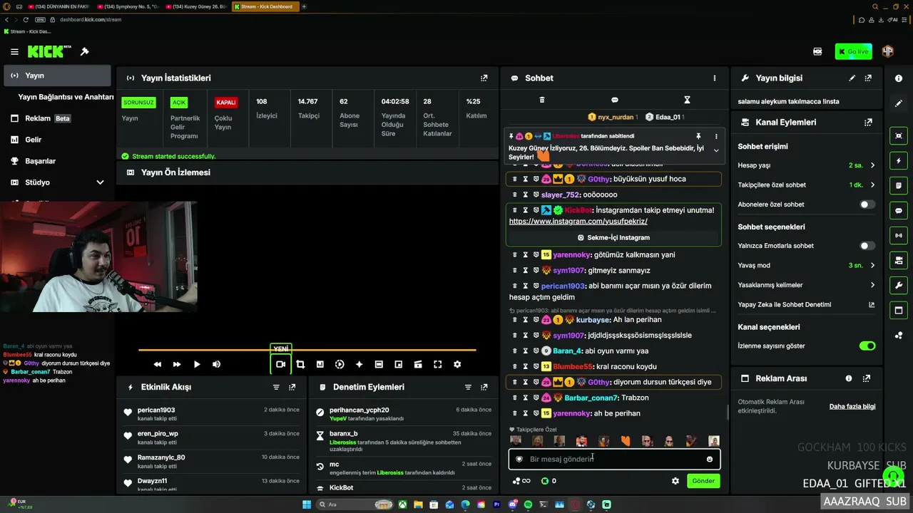Edit Yayın bilgisi with pencil icon
This screenshot has height=513, width=913.
click(852, 78)
